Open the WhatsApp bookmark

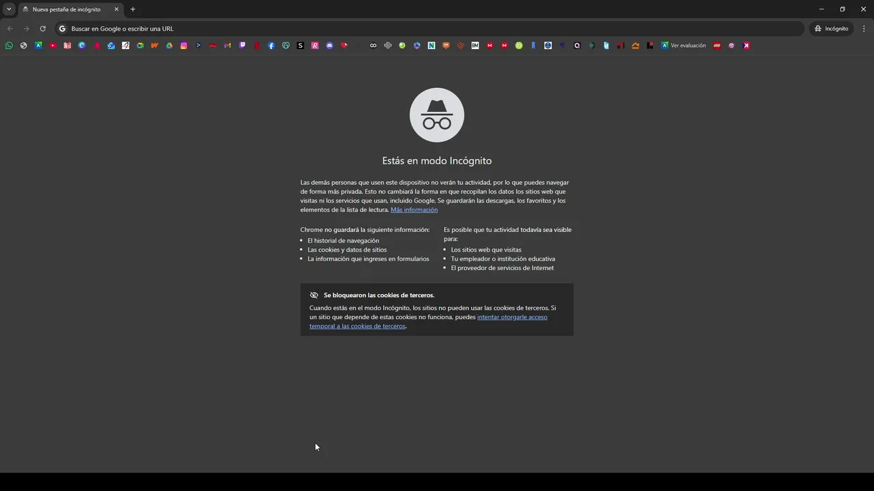pyautogui.click(x=9, y=46)
